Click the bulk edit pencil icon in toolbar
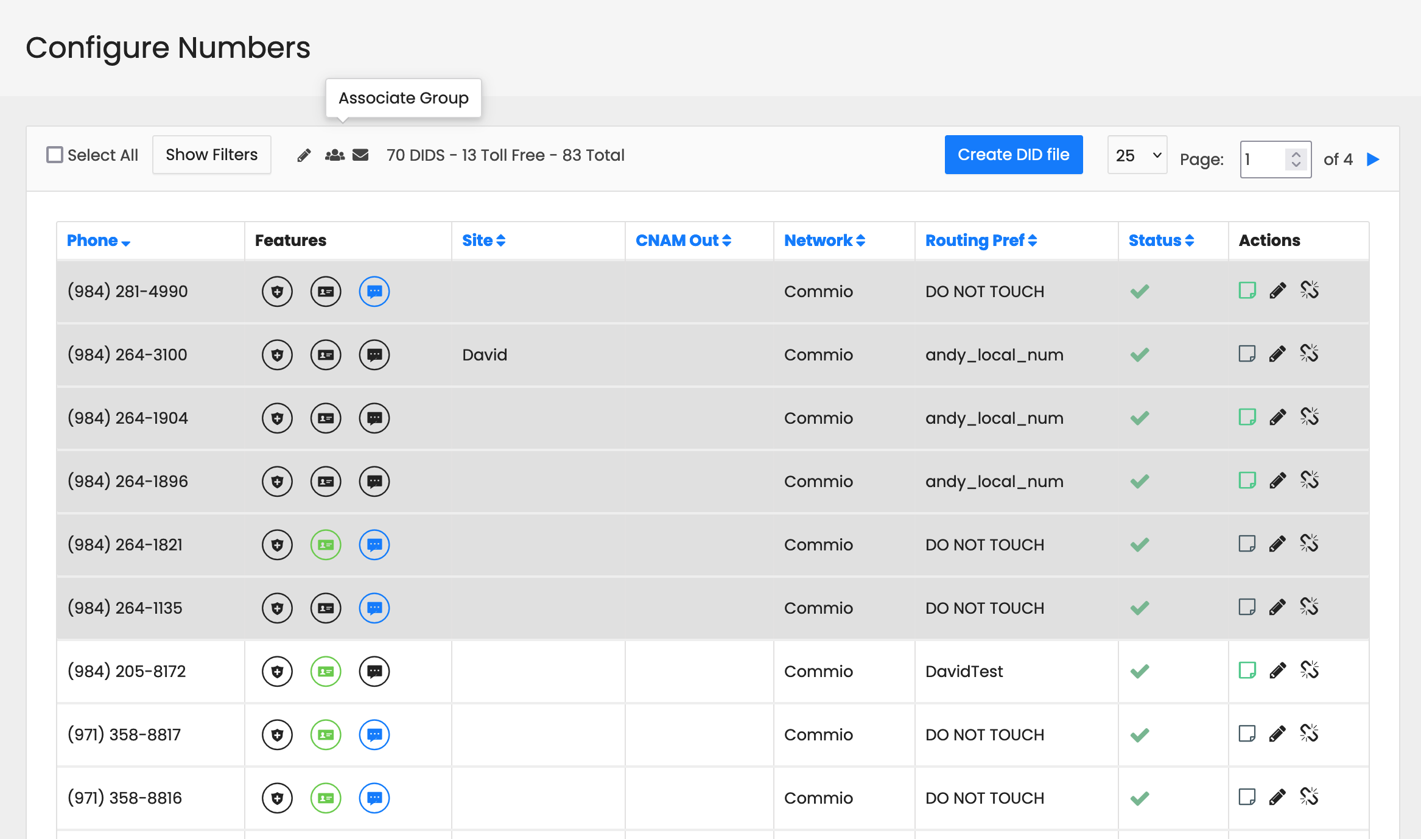This screenshot has height=839, width=1421. click(304, 155)
